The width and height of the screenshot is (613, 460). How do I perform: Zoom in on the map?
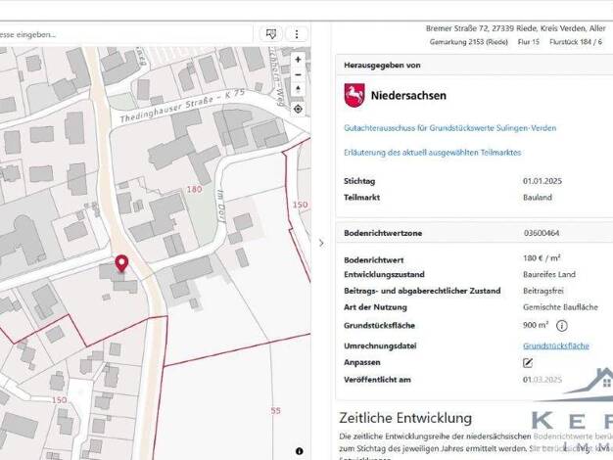[298, 59]
